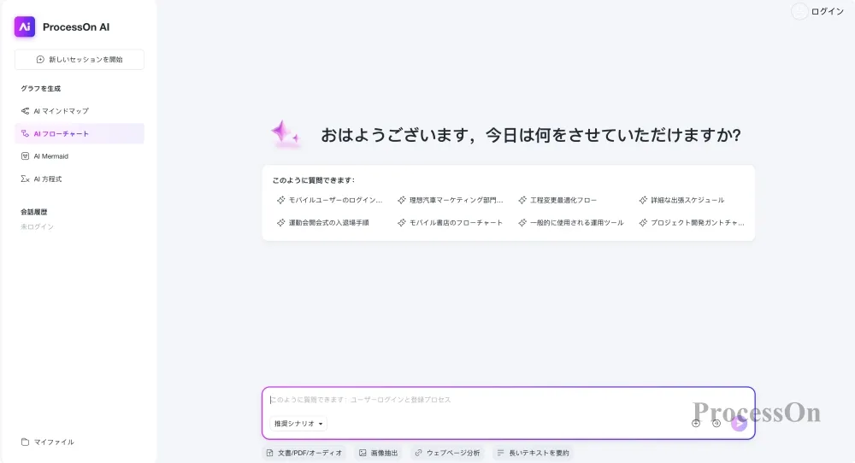Choose suggestion 運動会開会式の入退場手順

pyautogui.click(x=323, y=223)
